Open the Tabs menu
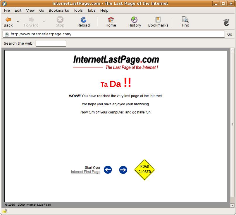 (91, 11)
